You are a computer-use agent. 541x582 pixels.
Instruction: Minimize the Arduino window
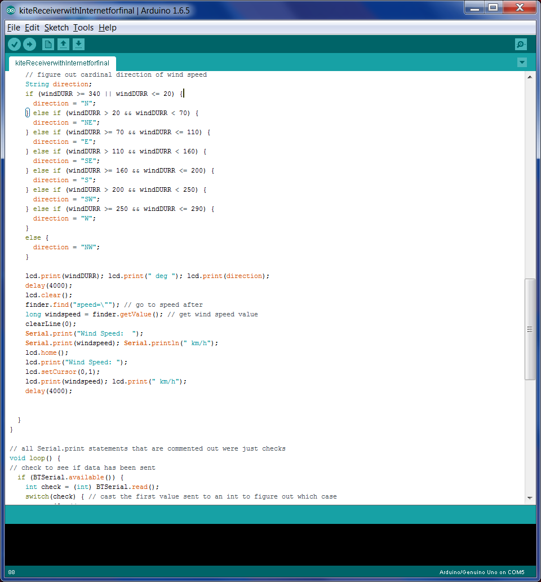[x=475, y=8]
